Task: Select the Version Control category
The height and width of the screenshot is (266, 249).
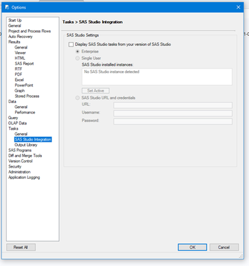Action: [x=21, y=161]
